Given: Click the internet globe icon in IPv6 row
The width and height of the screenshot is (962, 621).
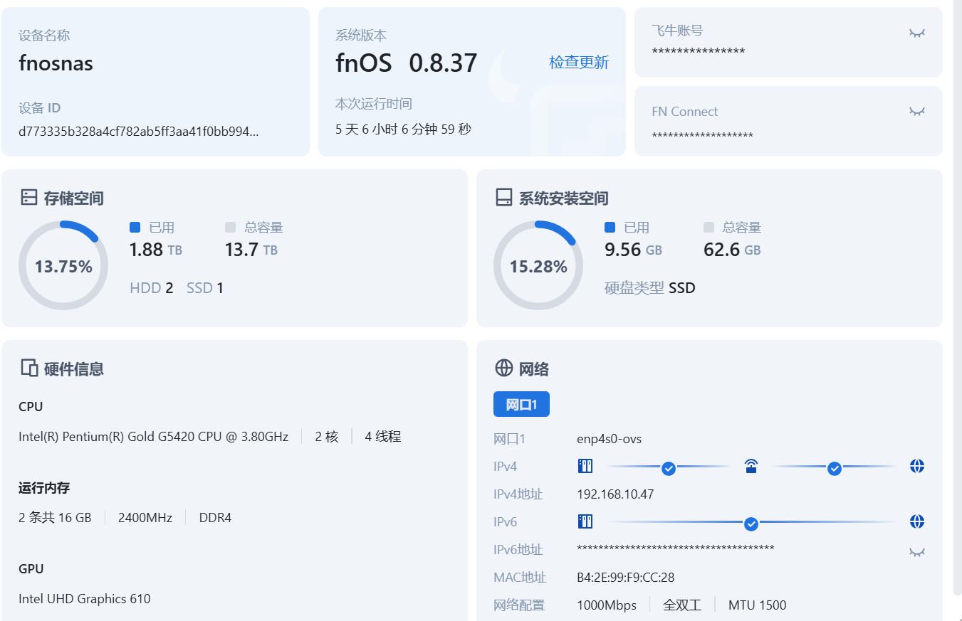Looking at the screenshot, I should 917,522.
